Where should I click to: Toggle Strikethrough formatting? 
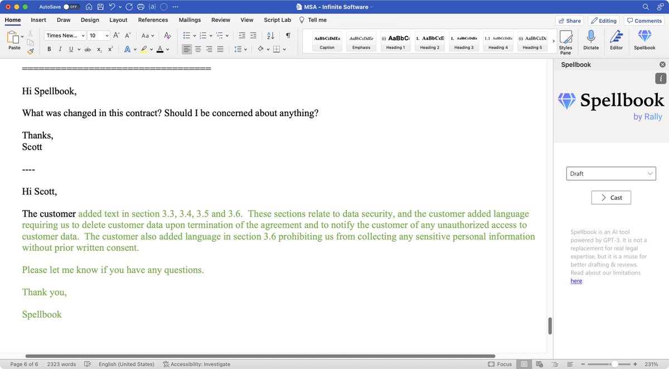tap(86, 49)
